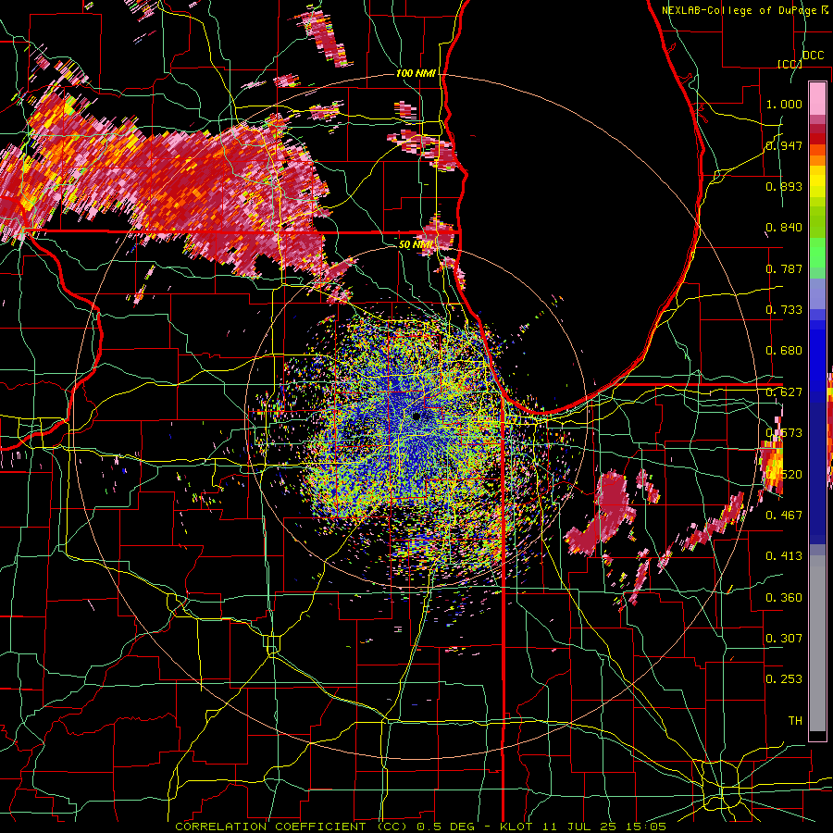Click the 0.627 legend value

[784, 392]
